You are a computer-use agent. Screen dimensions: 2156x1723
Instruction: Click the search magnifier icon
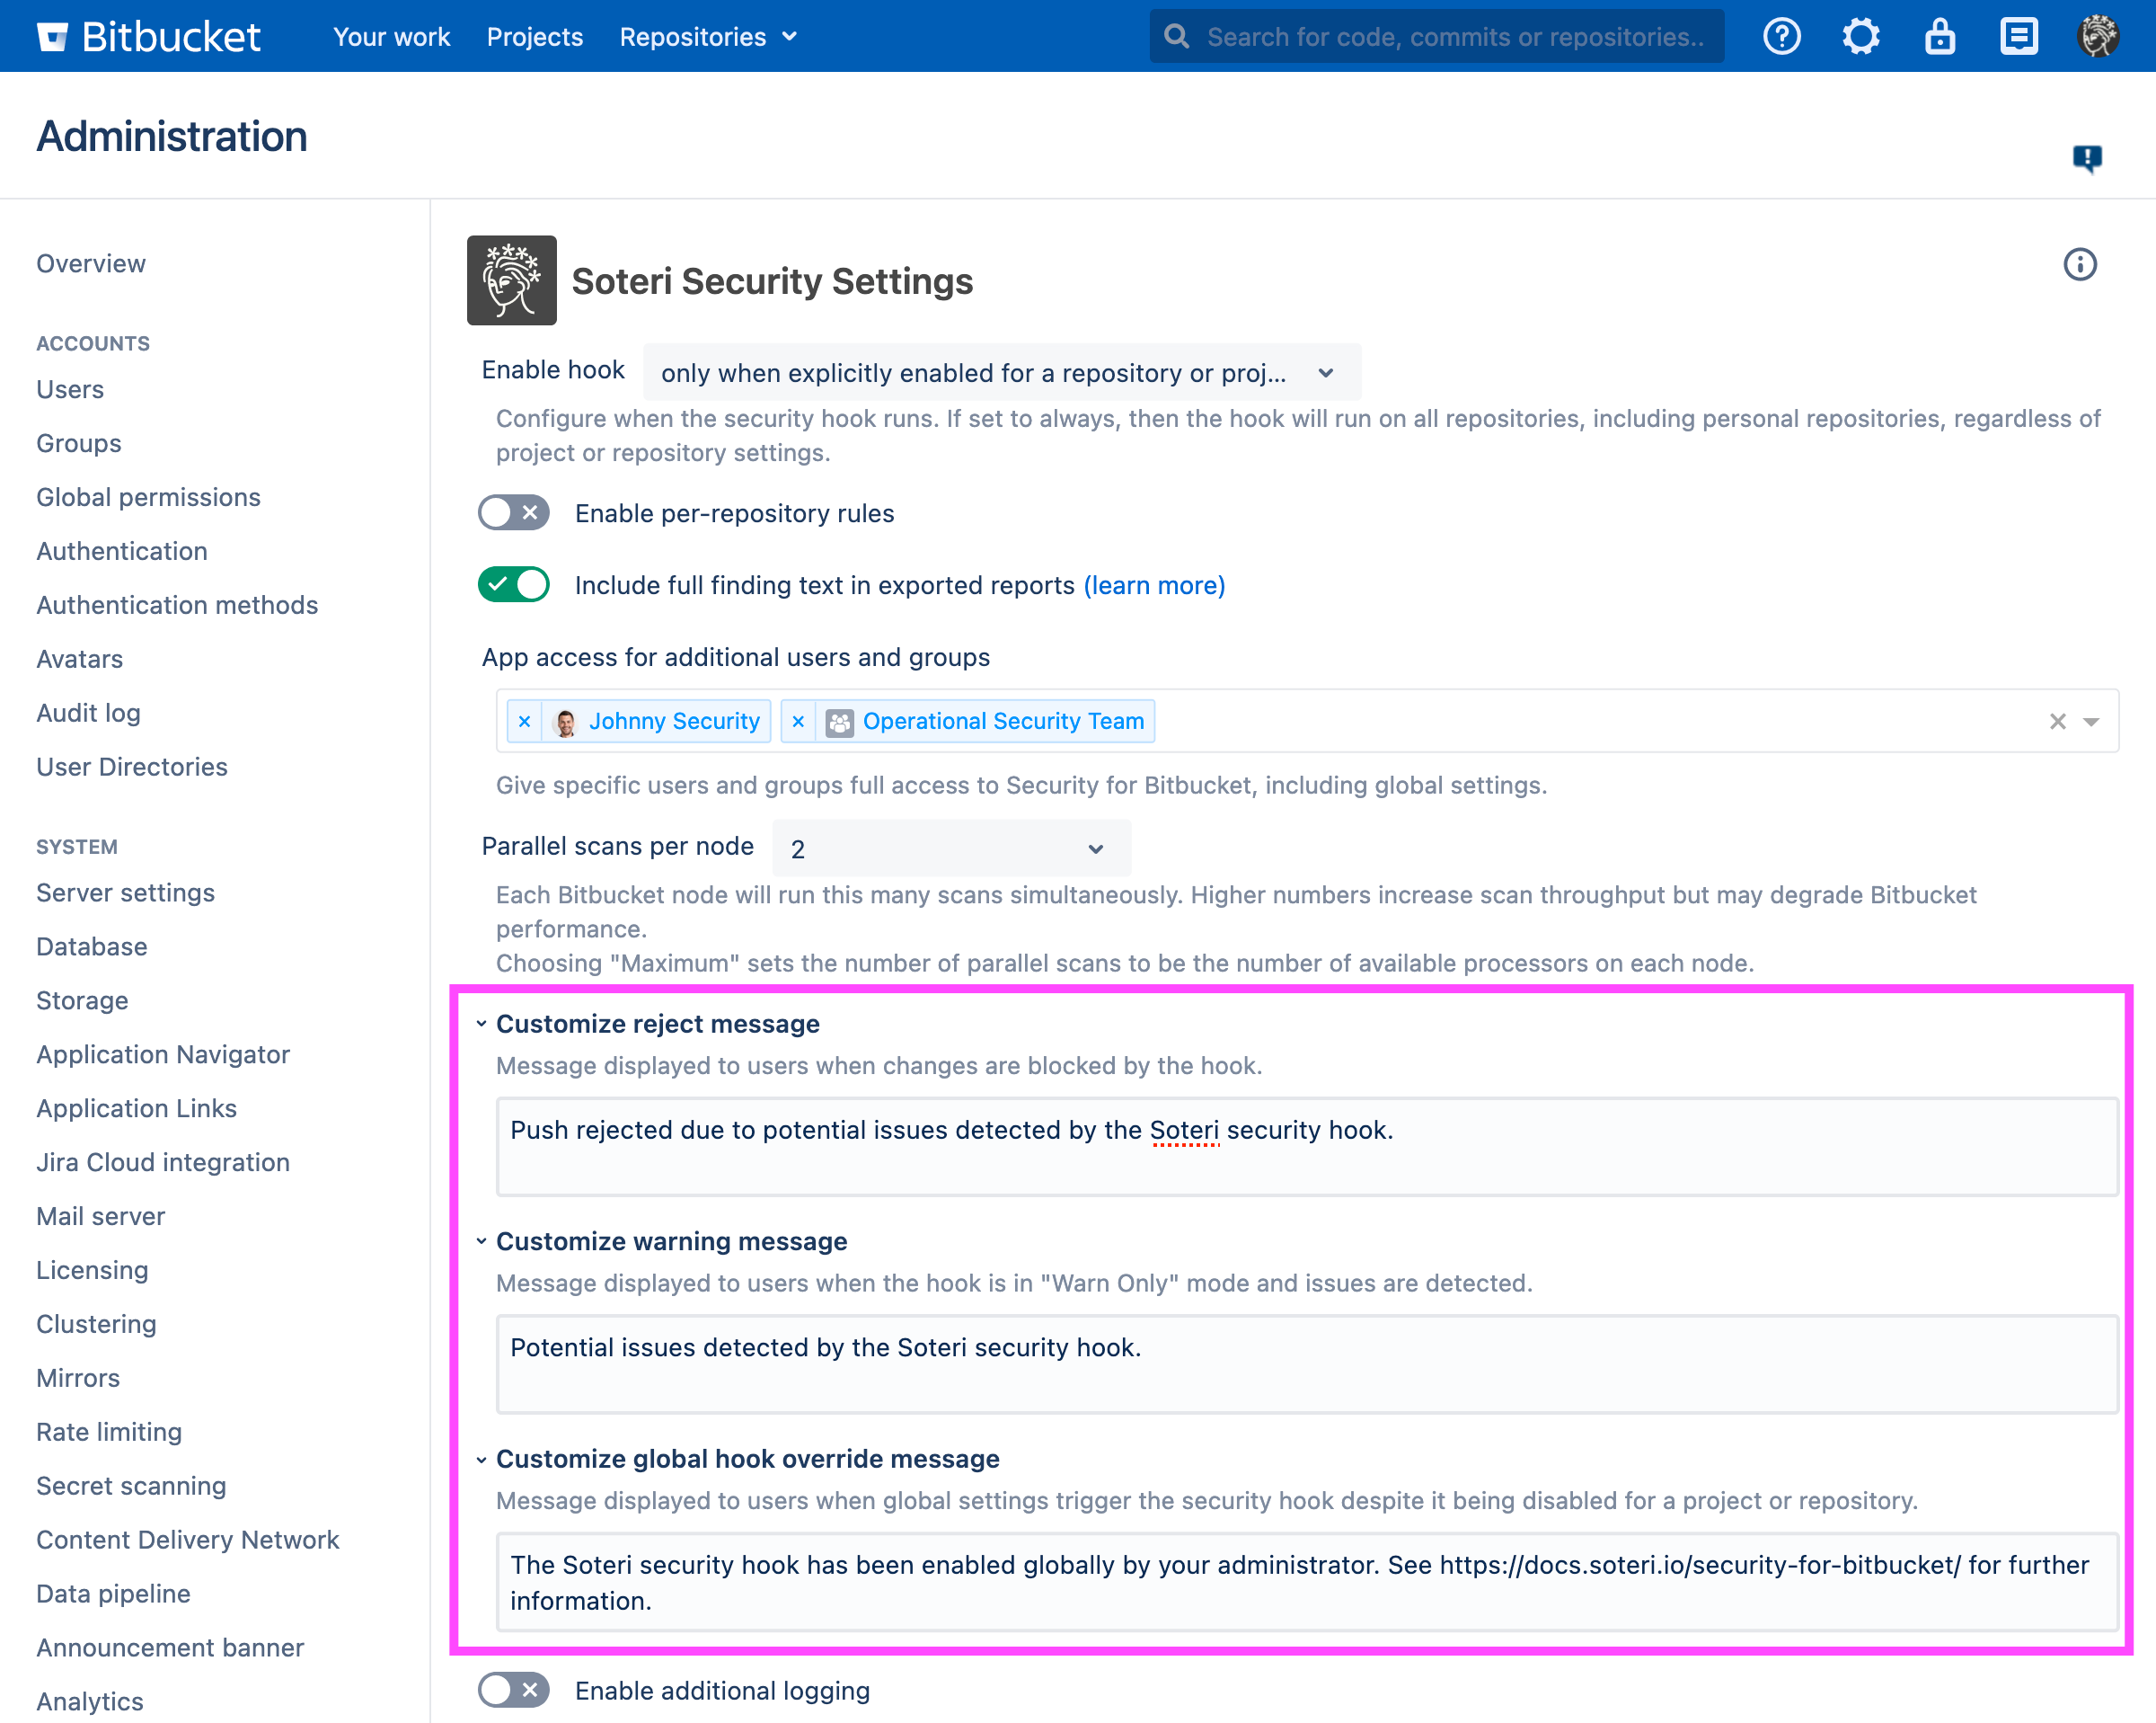1176,36
